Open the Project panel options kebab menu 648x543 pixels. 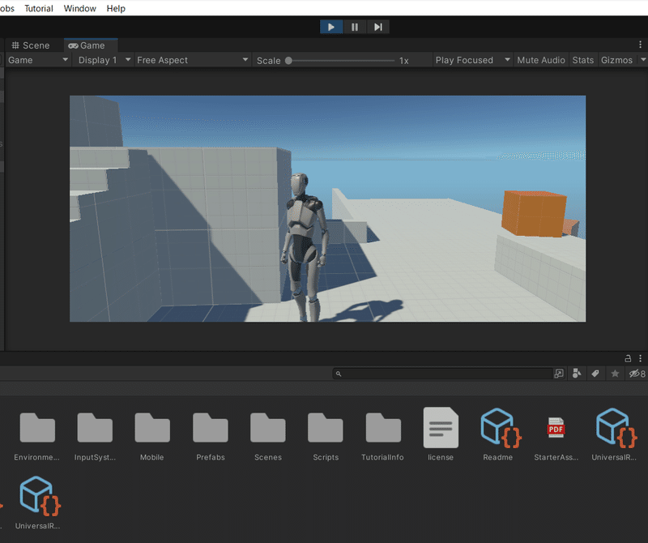click(x=641, y=357)
